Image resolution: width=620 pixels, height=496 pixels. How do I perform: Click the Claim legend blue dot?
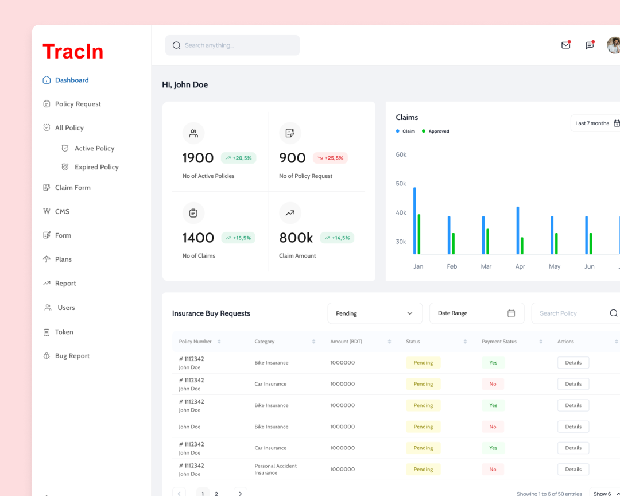pos(397,131)
